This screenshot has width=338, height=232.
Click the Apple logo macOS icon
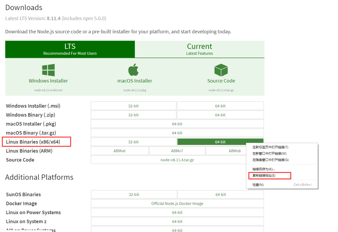coord(133,70)
